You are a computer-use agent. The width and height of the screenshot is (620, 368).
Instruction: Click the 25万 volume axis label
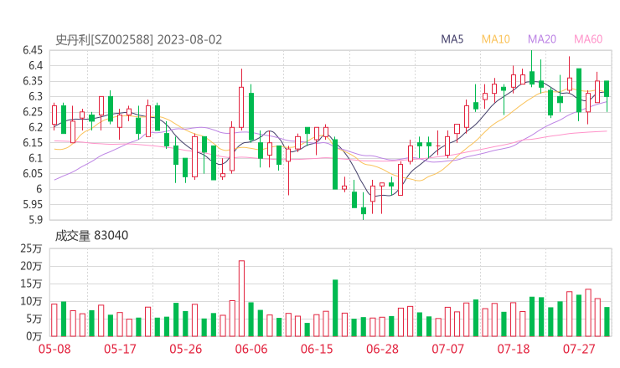click(31, 248)
